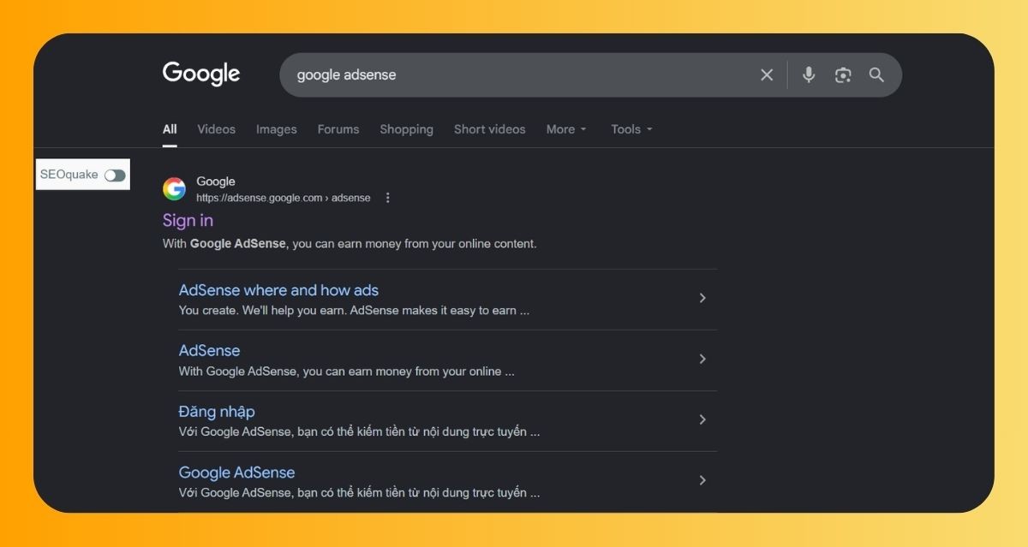Open the Short videos tab
Viewport: 1028px width, 547px height.
[489, 129]
